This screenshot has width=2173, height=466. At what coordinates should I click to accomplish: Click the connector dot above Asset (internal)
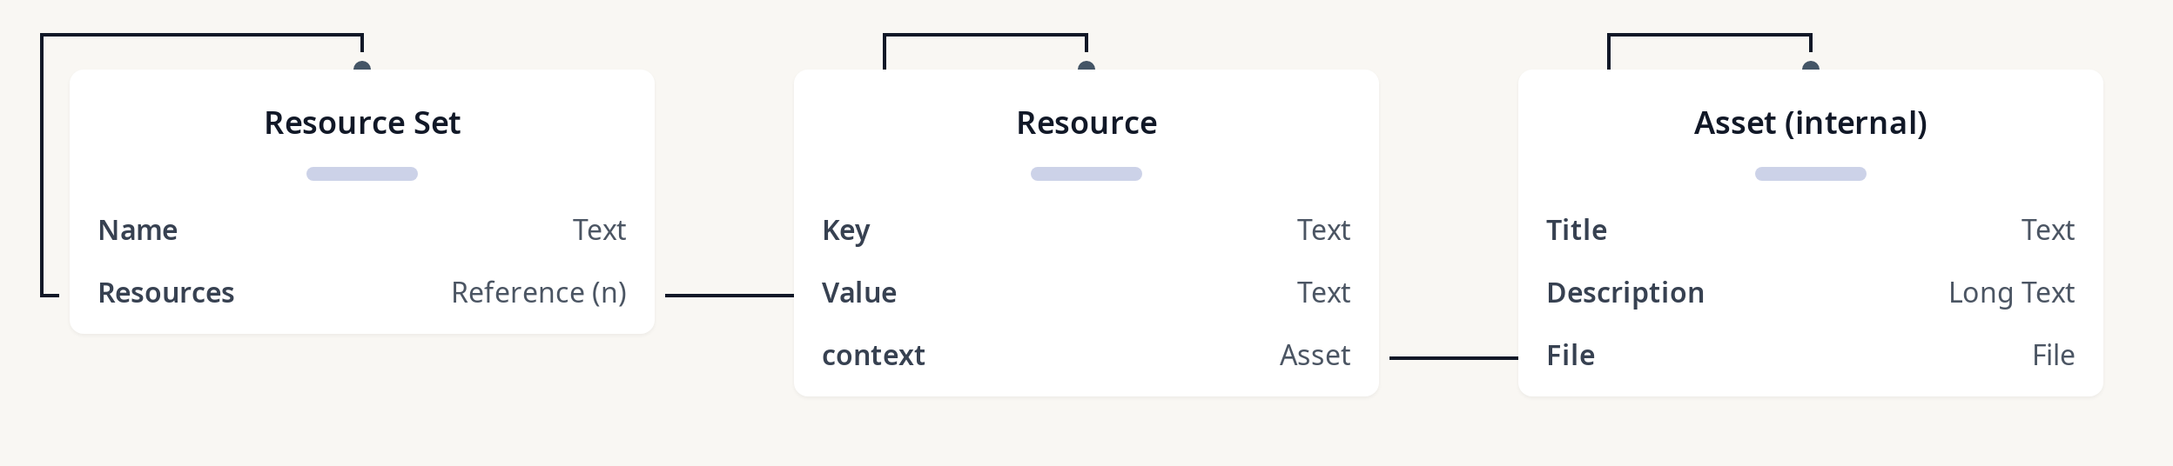(1811, 66)
